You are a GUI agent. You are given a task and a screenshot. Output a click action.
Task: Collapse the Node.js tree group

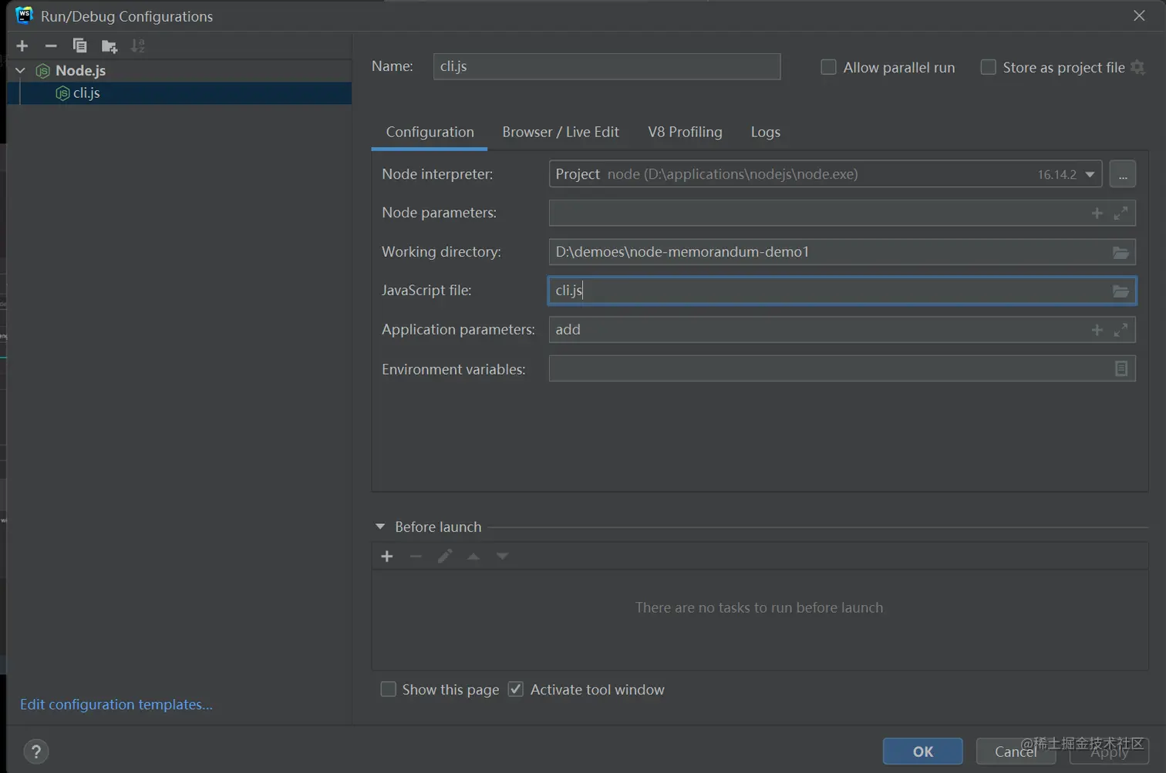pyautogui.click(x=21, y=70)
